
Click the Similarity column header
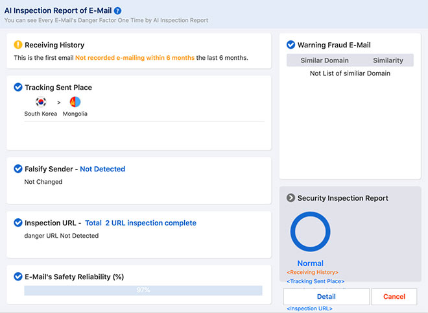click(388, 60)
